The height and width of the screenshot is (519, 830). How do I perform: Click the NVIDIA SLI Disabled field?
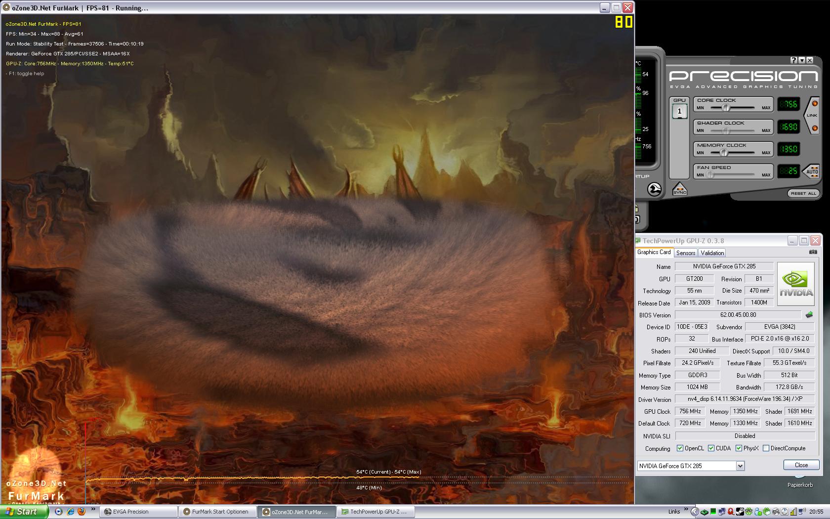click(745, 436)
